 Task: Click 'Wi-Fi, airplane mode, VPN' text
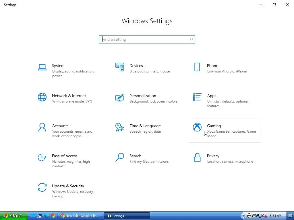coord(72,101)
